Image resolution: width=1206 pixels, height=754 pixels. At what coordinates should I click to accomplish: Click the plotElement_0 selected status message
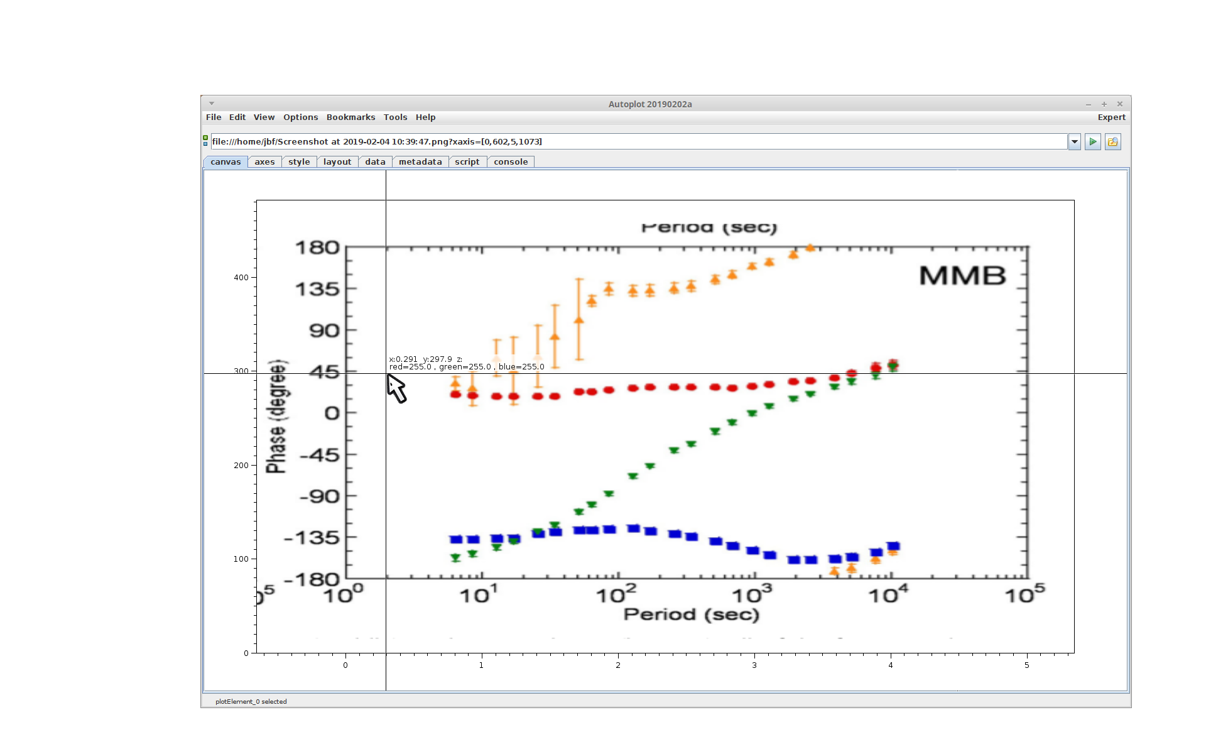(x=251, y=702)
